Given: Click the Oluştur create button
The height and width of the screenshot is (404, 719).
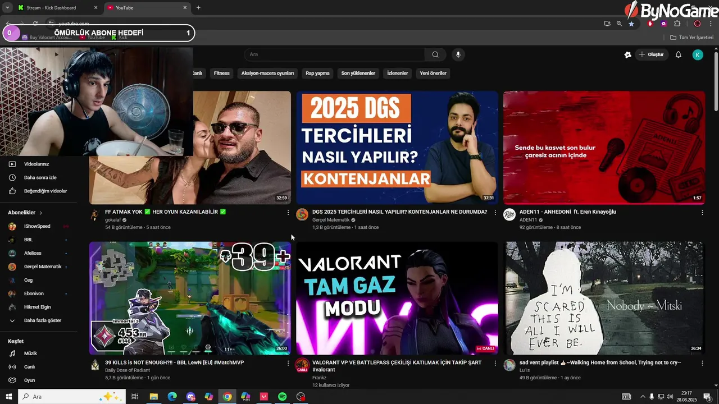Looking at the screenshot, I should (652, 54).
